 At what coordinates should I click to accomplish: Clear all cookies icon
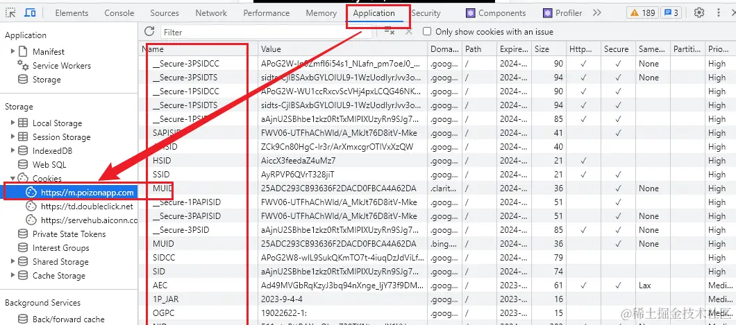(389, 31)
